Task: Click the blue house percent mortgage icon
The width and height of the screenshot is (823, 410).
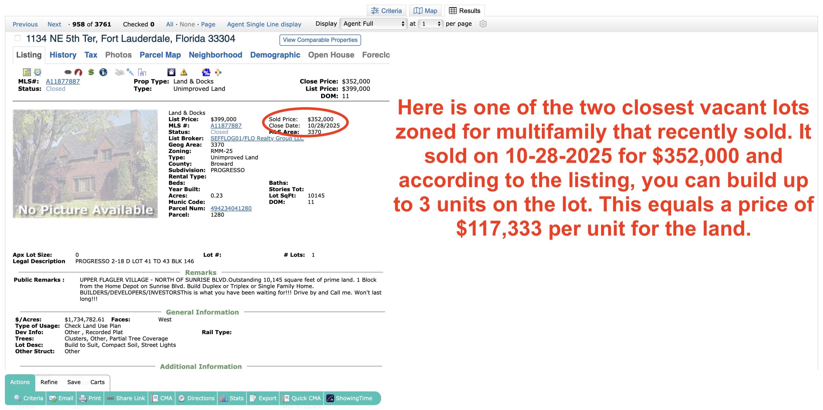Action: [206, 72]
